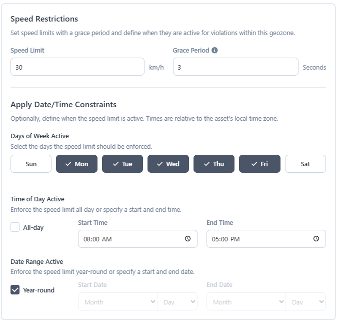Open the End Date Month dropdown
This screenshot has width=338, height=324.
tap(246, 301)
